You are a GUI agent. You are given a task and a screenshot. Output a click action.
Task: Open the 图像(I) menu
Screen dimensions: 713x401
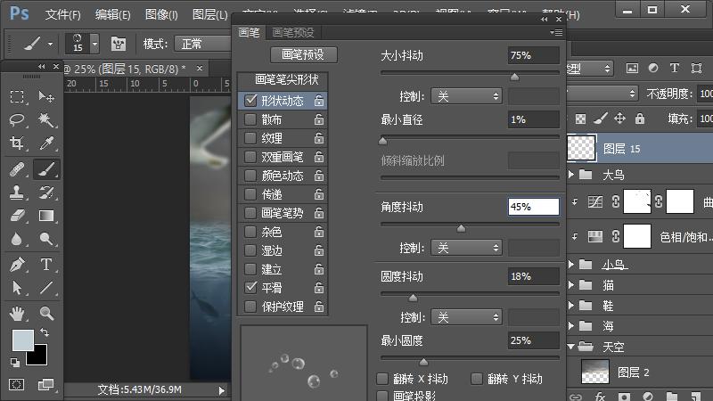point(161,14)
